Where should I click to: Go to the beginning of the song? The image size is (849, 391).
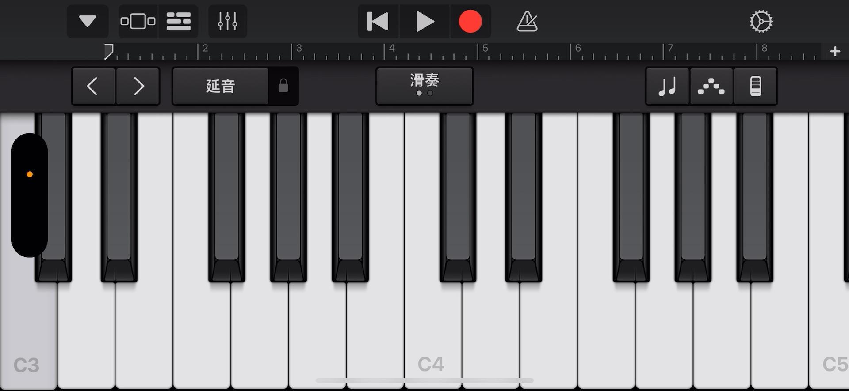(x=378, y=21)
